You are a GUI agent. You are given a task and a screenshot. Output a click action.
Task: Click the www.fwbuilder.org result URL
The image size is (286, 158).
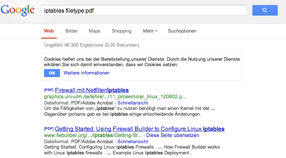(x=93, y=135)
